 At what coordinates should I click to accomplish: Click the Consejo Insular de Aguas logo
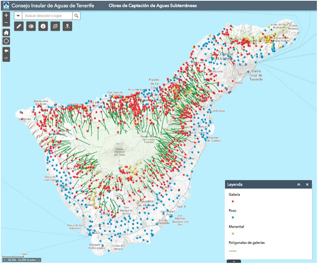point(6,5)
